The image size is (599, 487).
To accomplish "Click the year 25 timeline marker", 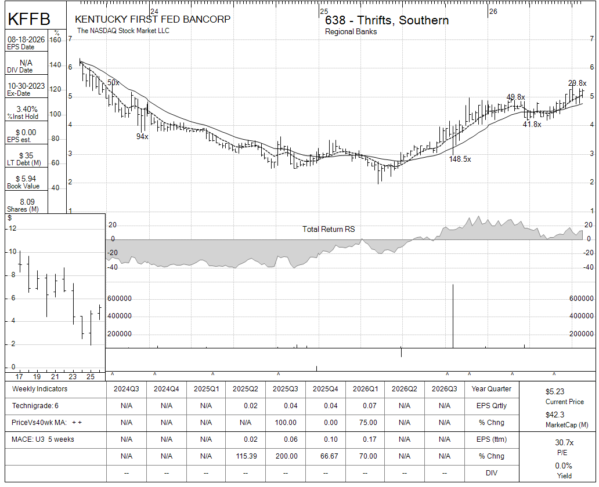I will [324, 12].
